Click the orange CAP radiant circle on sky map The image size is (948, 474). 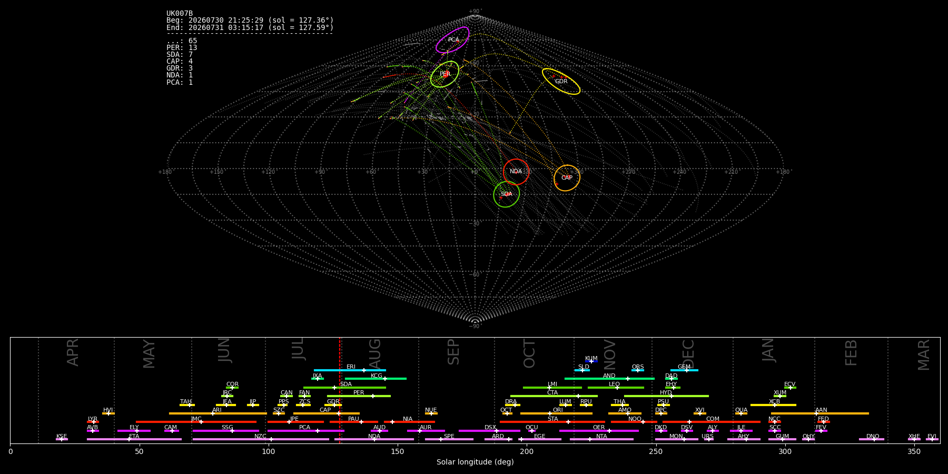tap(567, 178)
